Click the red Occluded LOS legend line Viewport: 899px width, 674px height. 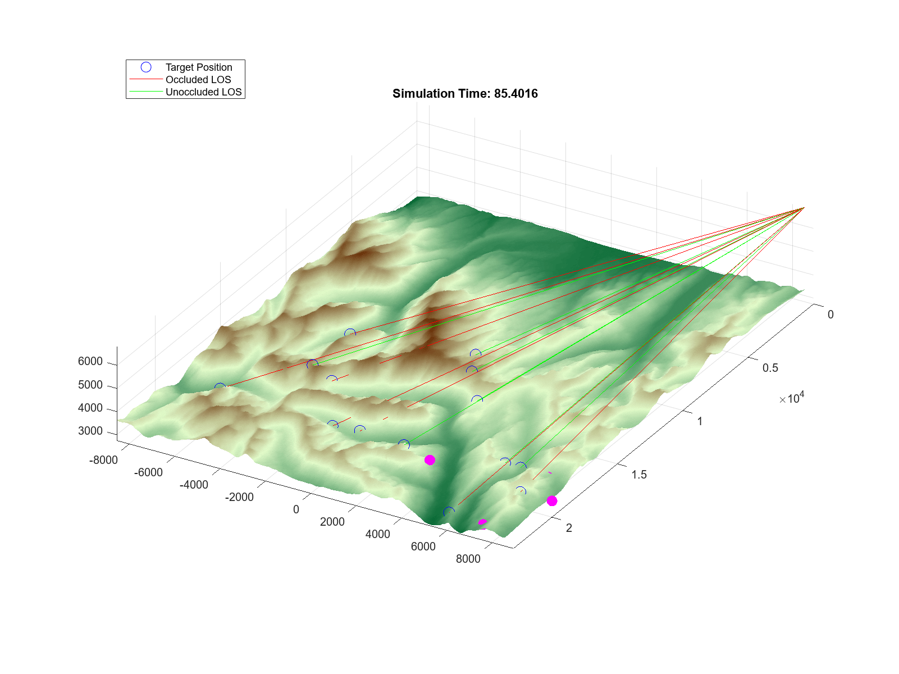tap(146, 80)
